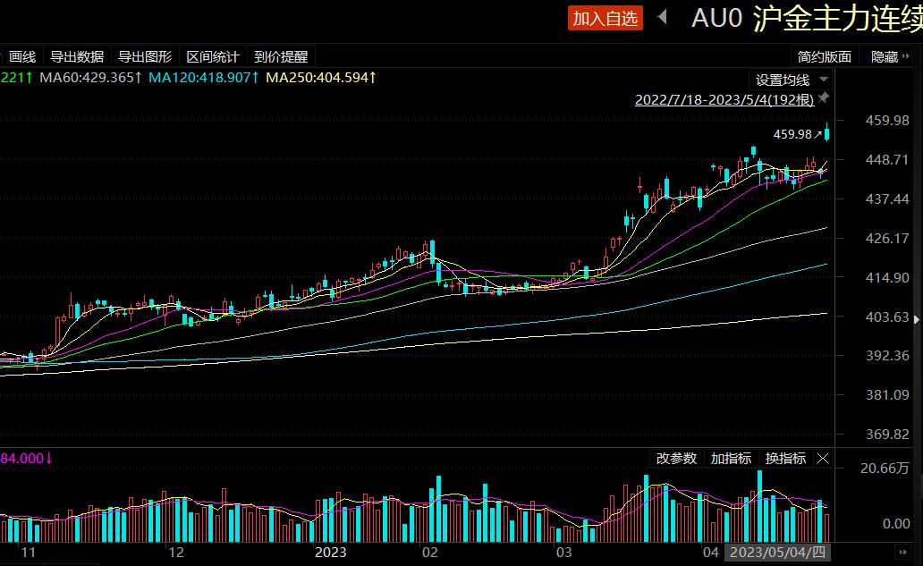Select the AU0 沪金主力连续 contract title

(807, 18)
